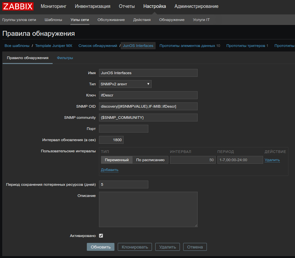The image size is (295, 258).
Task: Open the Тип dropdown (SNMPv2 агент)
Action: [x=125, y=84]
